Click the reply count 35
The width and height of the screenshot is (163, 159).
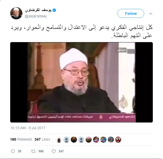pos(19,151)
